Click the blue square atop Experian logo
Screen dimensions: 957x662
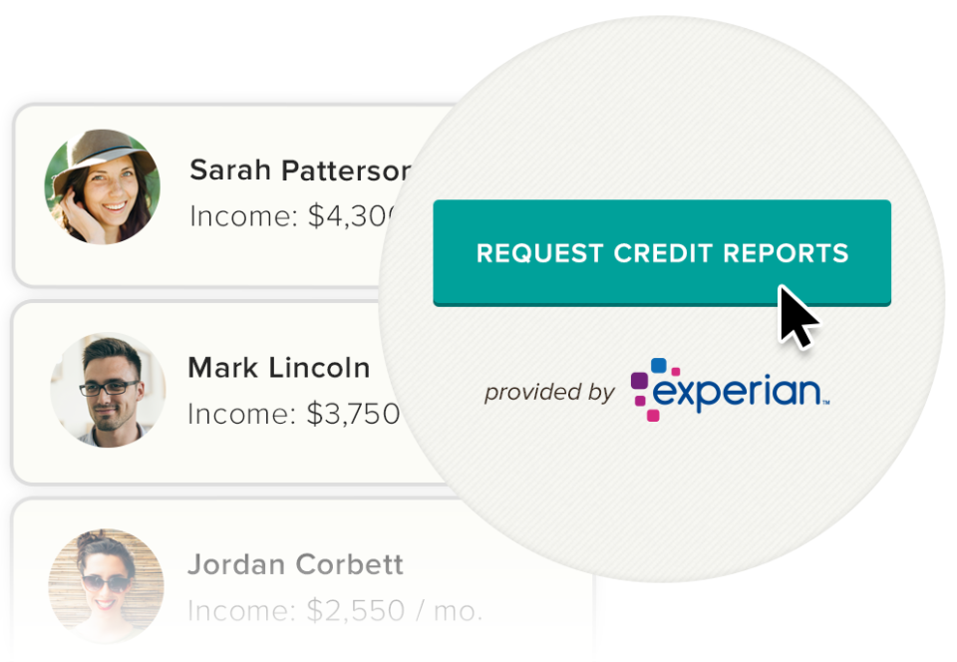tap(658, 366)
